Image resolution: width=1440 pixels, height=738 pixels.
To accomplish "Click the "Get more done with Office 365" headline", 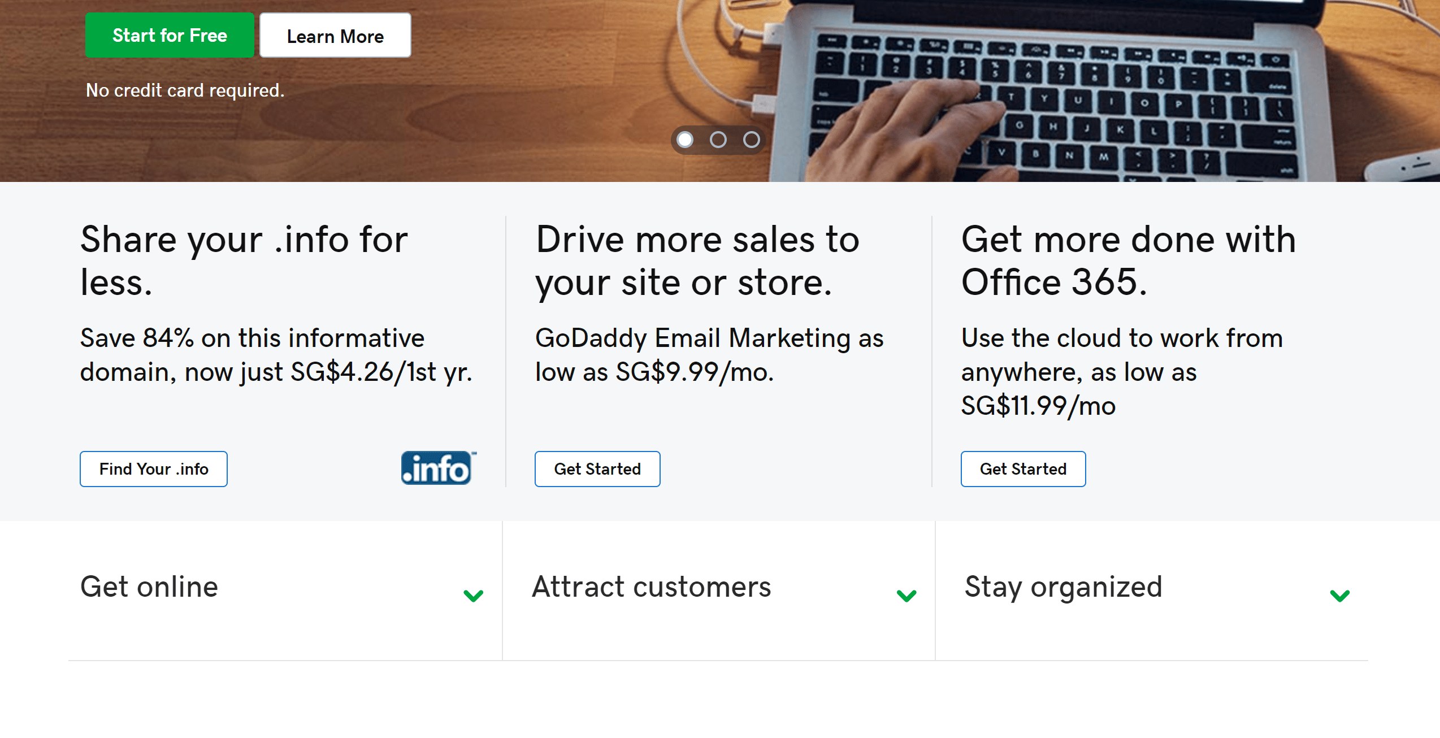I will (1128, 261).
